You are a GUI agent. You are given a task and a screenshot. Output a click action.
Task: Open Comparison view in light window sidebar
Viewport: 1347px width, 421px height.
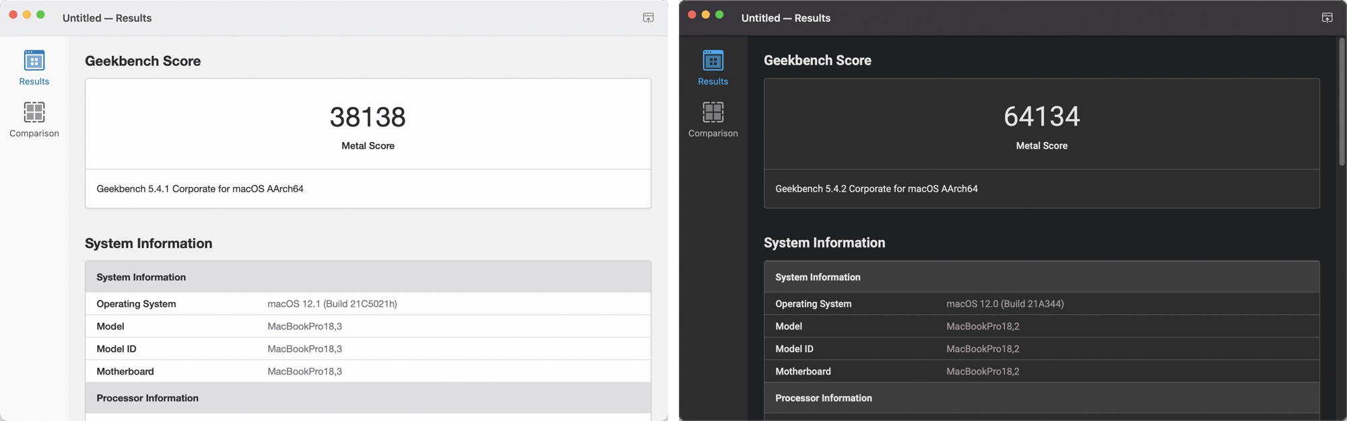pyautogui.click(x=34, y=120)
